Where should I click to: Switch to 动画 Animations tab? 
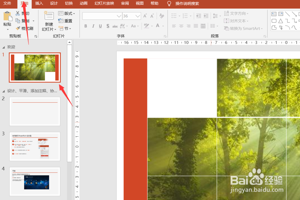[83, 3]
